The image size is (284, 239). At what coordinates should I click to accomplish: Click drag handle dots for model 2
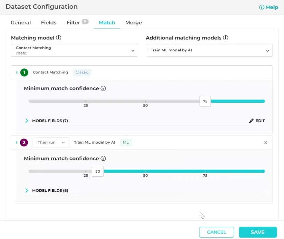tap(17, 143)
